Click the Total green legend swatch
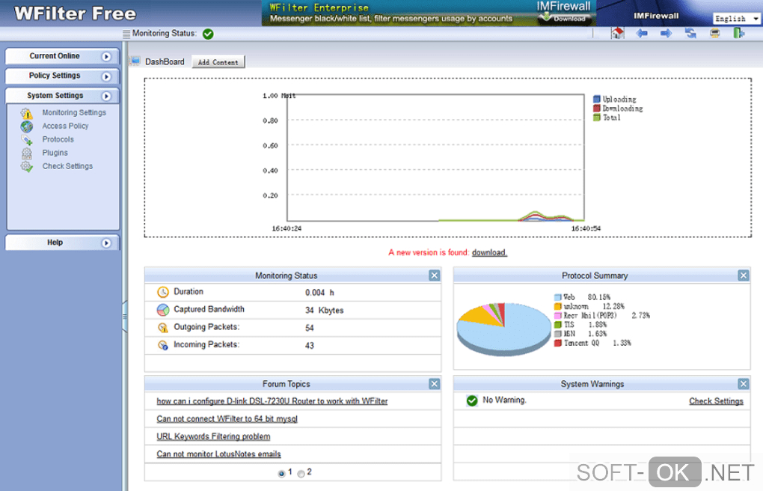Screen dimensions: 763x491 (597, 118)
